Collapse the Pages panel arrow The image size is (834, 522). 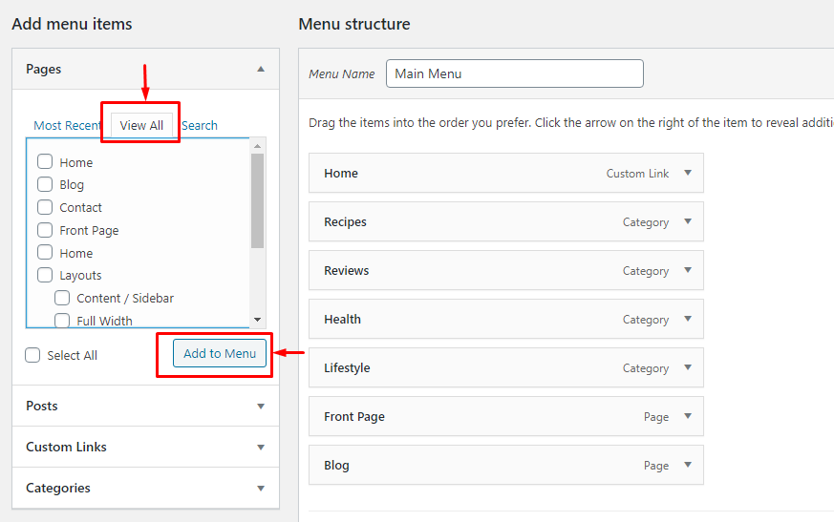click(261, 70)
